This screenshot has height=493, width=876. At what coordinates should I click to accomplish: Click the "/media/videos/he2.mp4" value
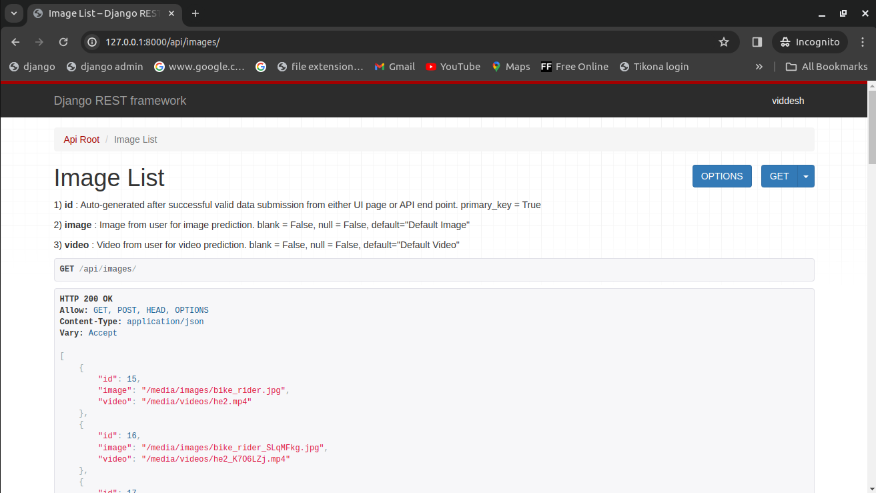[196, 402]
